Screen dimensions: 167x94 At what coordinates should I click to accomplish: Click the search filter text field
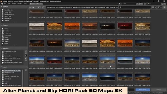pos(135,7)
